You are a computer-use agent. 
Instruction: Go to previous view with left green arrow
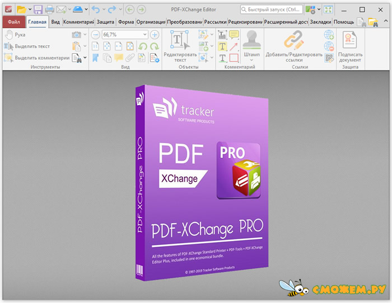pos(130,10)
